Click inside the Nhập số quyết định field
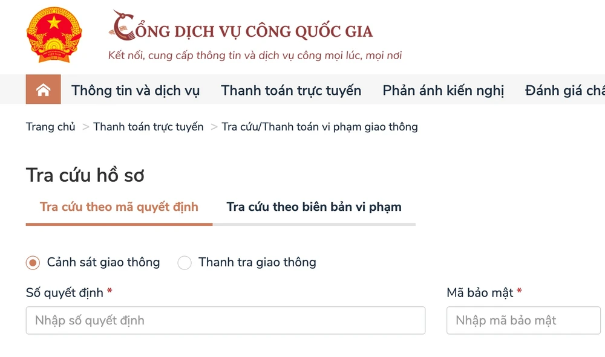Image resolution: width=605 pixels, height=357 pixels. (225, 321)
